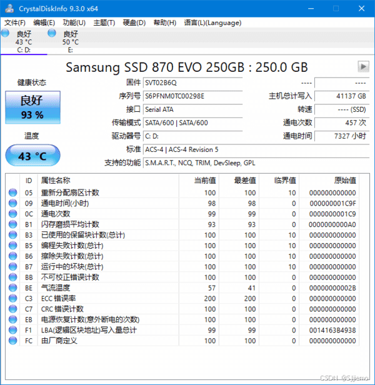The height and width of the screenshot is (385, 375).
Task: Click the next disk arrow button
Action: [363, 66]
